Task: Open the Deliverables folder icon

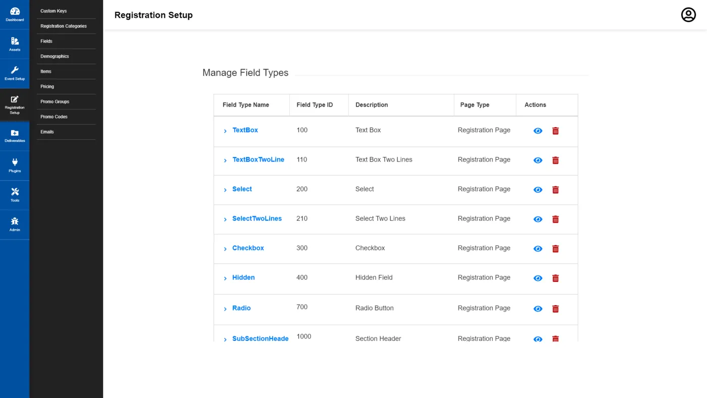Action: click(x=15, y=133)
